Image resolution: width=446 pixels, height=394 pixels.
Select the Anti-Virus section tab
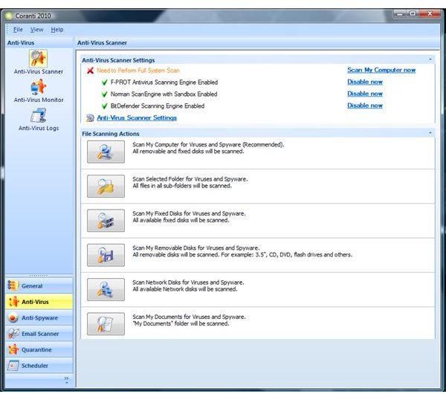(x=39, y=302)
